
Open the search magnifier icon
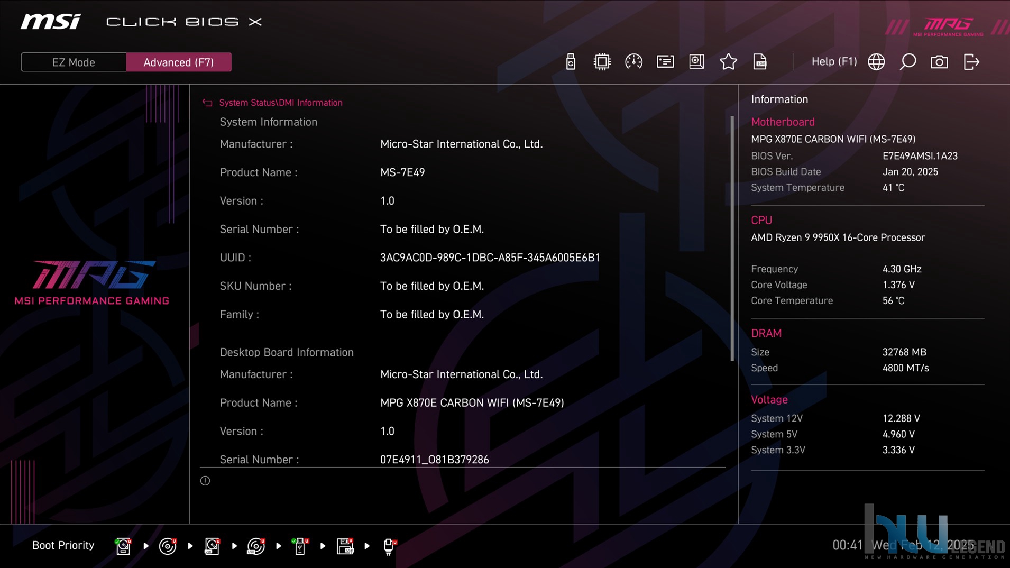(908, 62)
